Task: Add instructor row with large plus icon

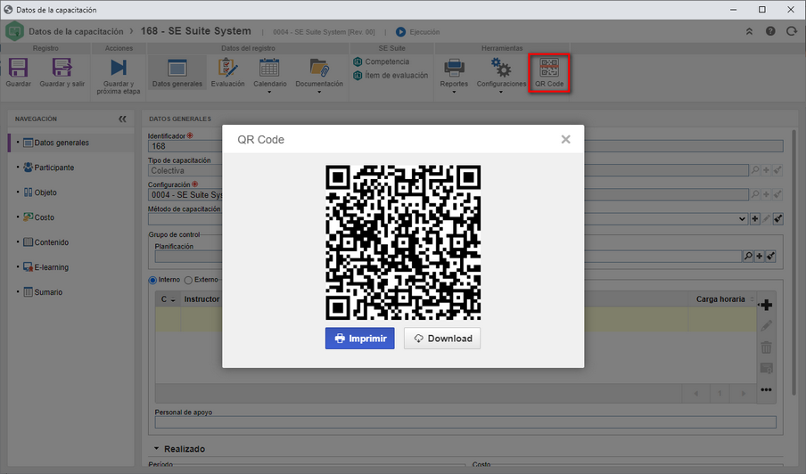Action: pyautogui.click(x=766, y=305)
